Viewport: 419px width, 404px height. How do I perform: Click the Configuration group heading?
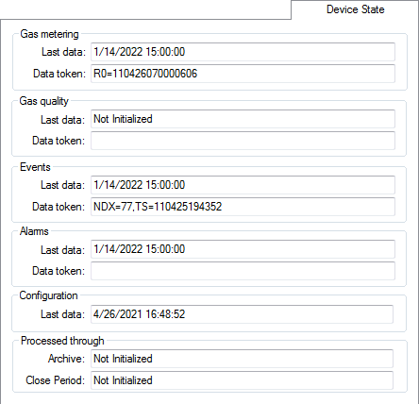[48, 295]
